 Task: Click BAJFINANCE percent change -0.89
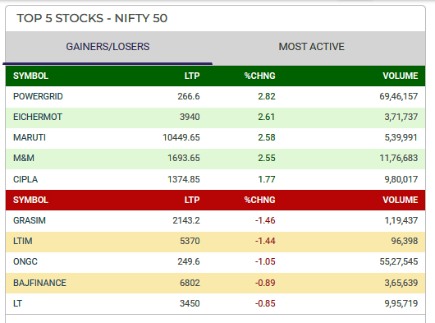[265, 283]
